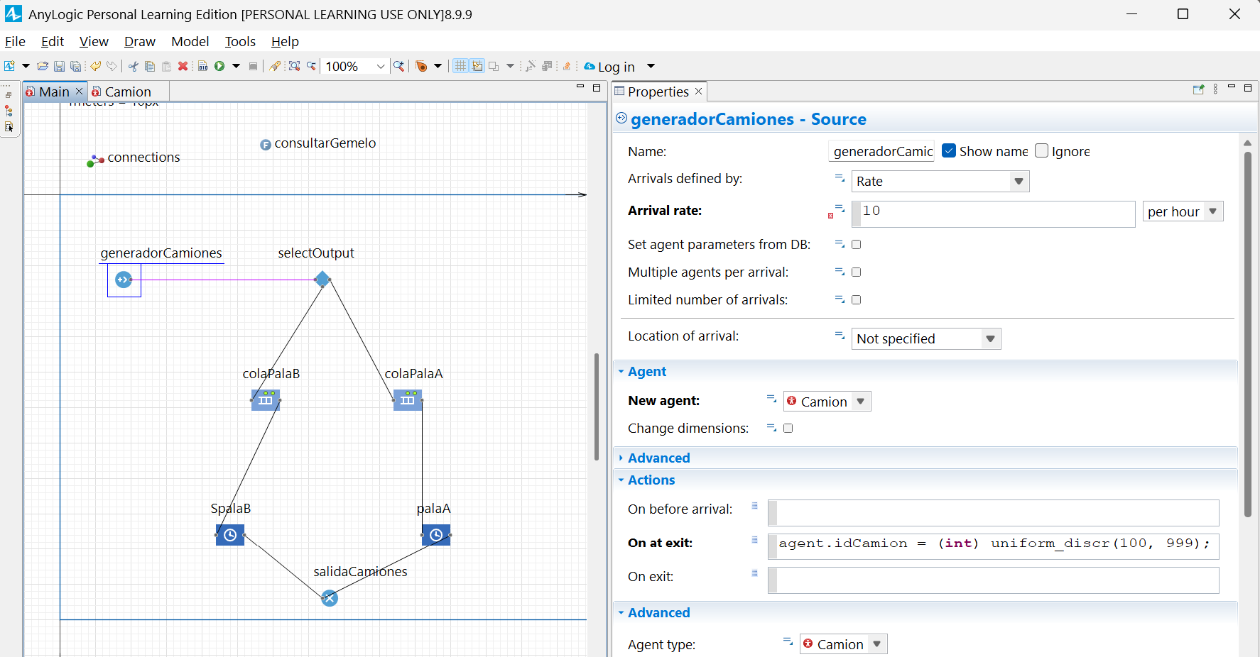Click the Cut scissors icon
This screenshot has width=1260, height=657.
click(x=133, y=66)
